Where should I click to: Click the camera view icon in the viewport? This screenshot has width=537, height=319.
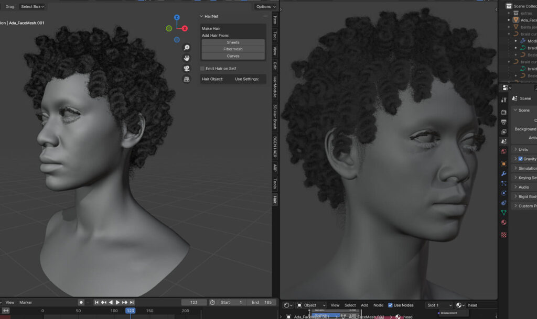pos(187,68)
